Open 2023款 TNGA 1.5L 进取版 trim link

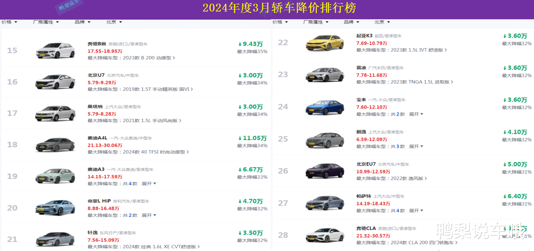click(x=422, y=82)
